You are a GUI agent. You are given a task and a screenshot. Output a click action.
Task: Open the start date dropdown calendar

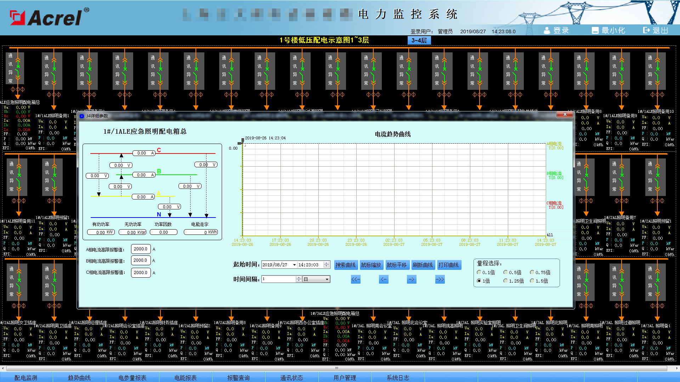[294, 265]
